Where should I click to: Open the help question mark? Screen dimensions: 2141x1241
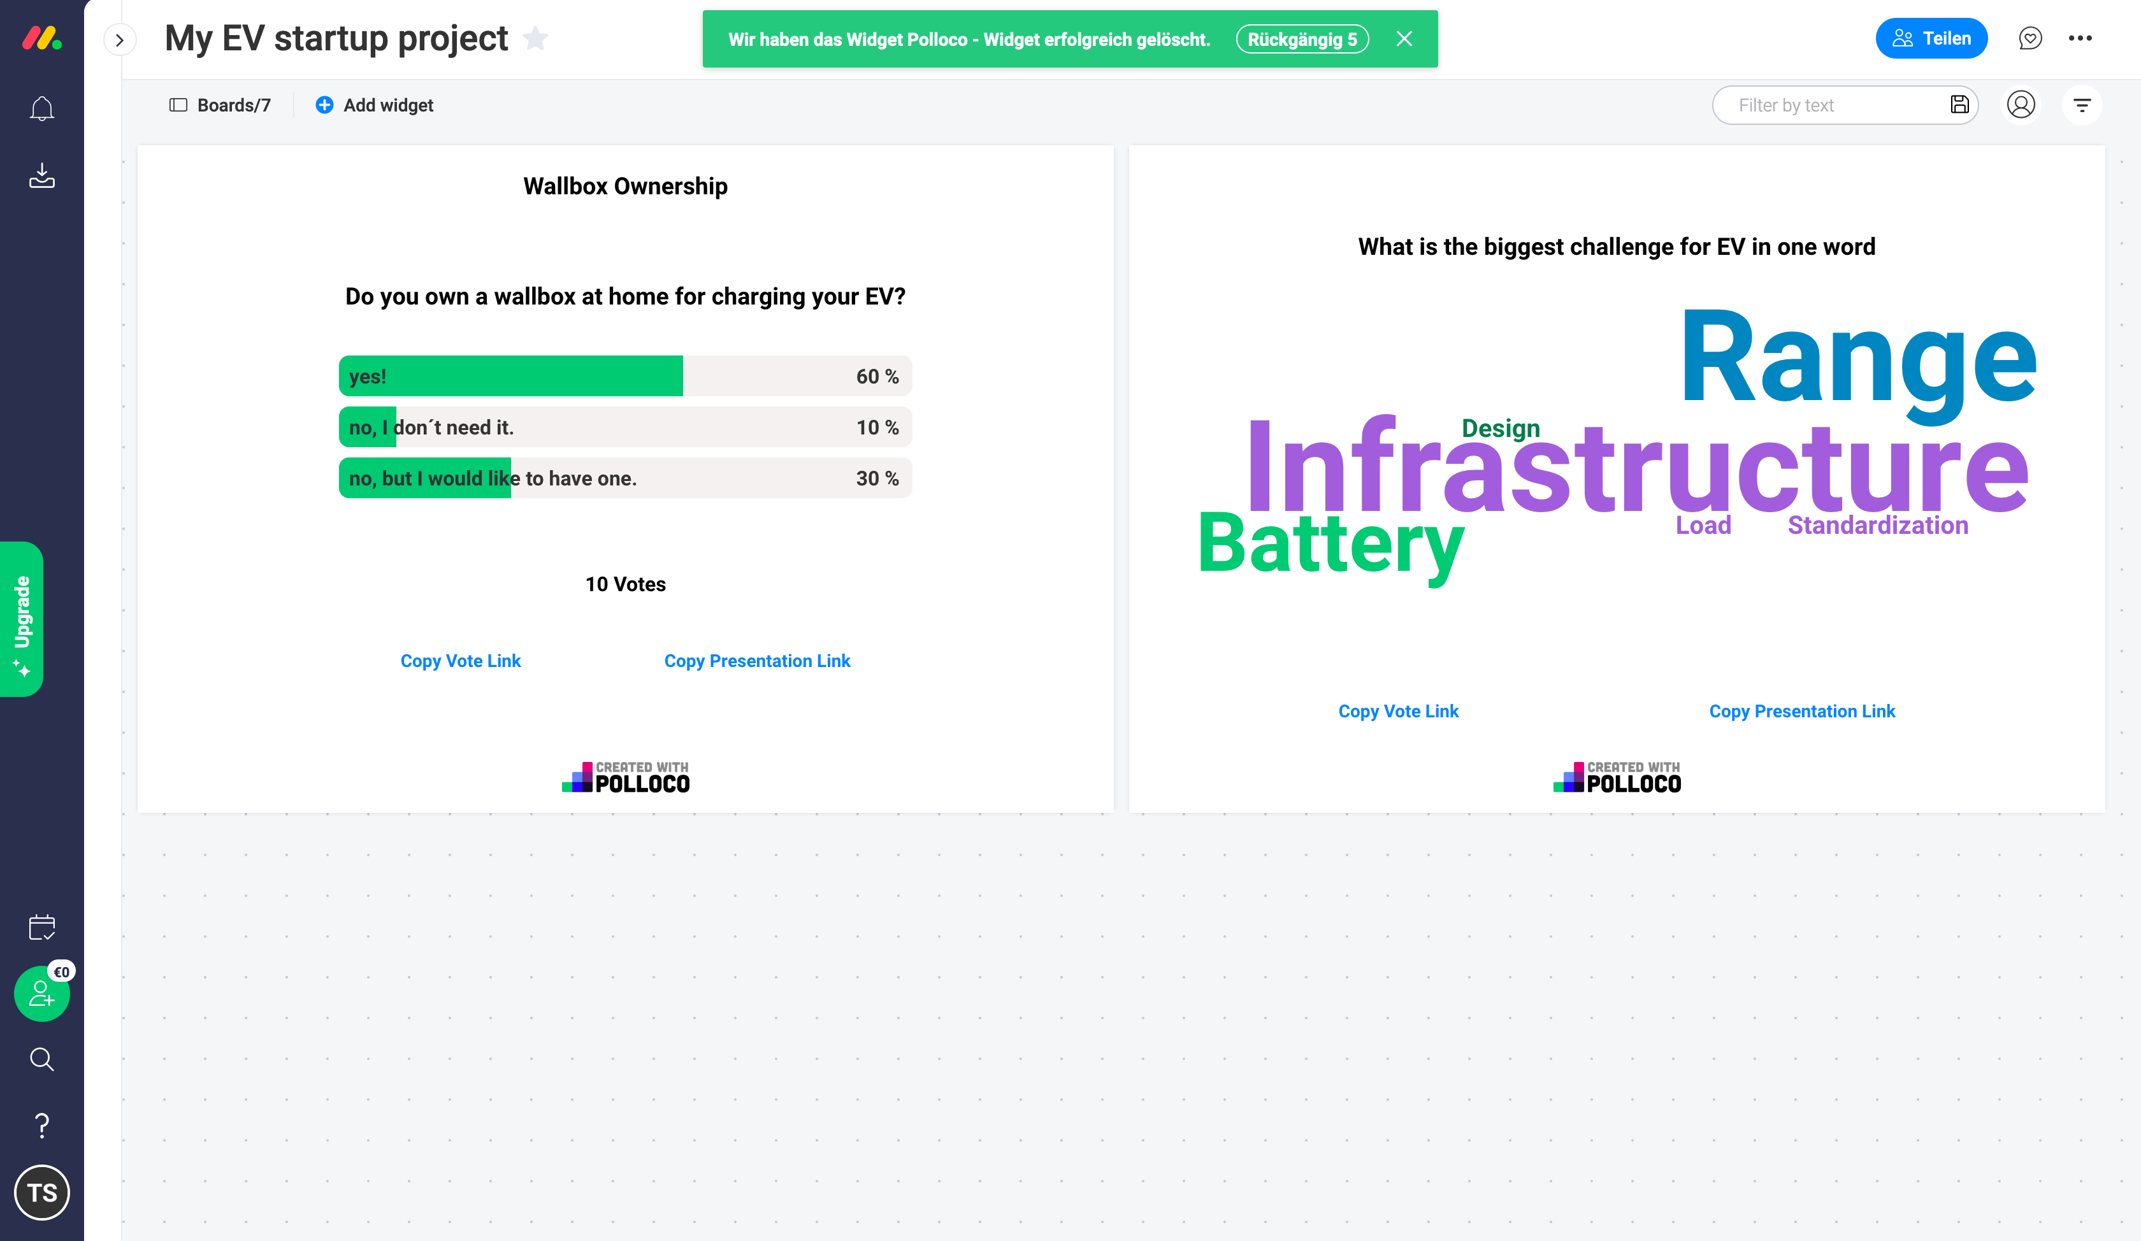[x=41, y=1126]
